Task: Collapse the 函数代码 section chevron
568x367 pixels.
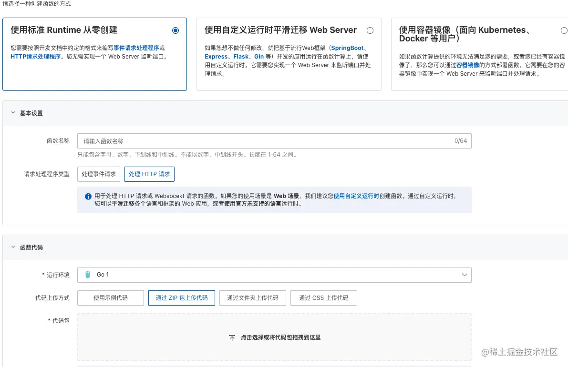Action: click(13, 247)
